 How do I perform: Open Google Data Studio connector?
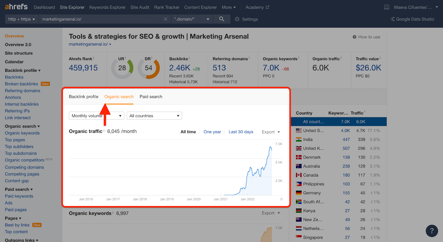click(x=412, y=19)
